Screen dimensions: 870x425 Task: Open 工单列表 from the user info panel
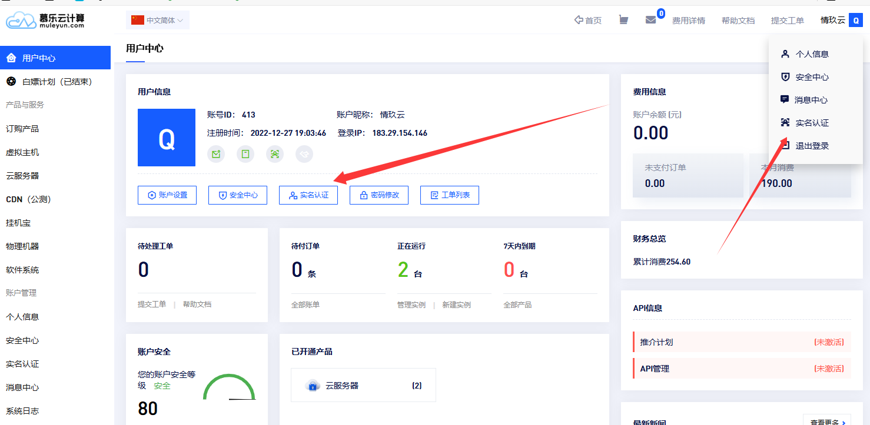449,195
